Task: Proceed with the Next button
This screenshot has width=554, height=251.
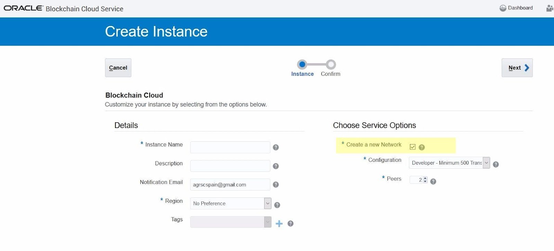Action: click(x=517, y=68)
